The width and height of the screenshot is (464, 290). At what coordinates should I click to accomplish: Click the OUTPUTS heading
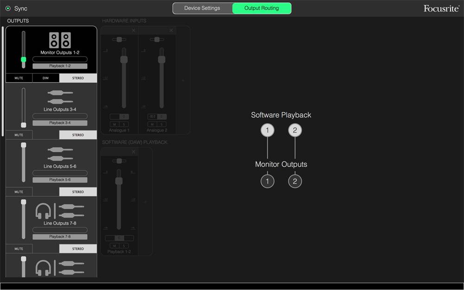(18, 21)
